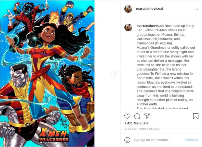This screenshot has width=202, height=147.
Task: Click the caption profile avatar
Action: point(128,27)
